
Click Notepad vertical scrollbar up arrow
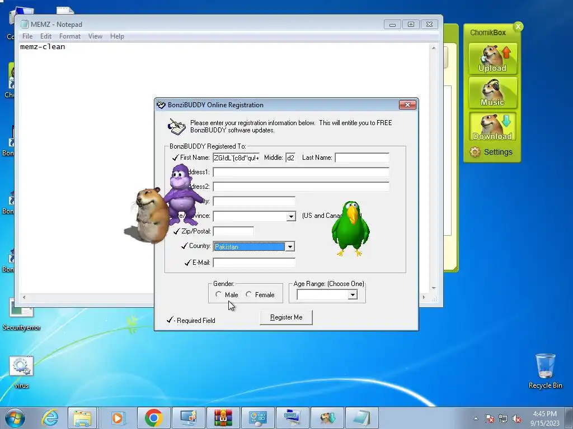coord(434,48)
